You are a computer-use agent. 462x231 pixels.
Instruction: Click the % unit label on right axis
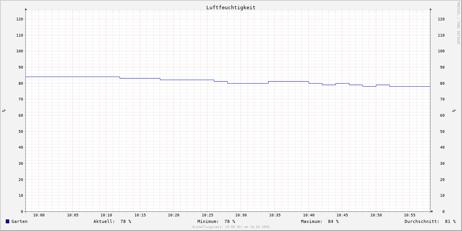pyautogui.click(x=454, y=110)
